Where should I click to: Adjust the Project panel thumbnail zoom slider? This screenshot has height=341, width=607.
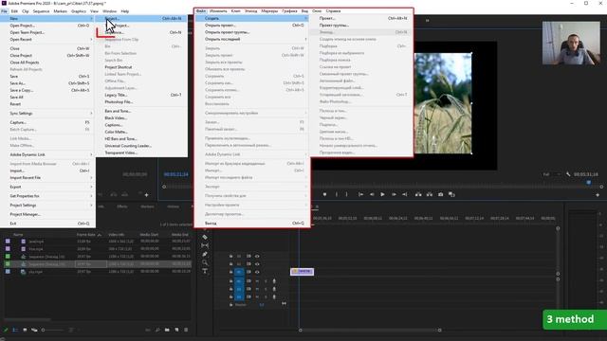[52, 330]
